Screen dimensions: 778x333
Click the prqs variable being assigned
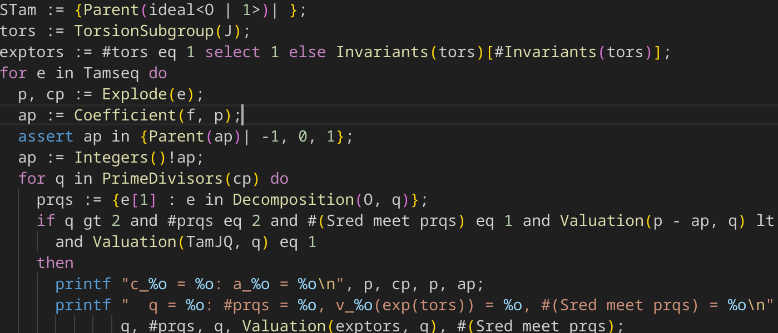pyautogui.click(x=55, y=200)
